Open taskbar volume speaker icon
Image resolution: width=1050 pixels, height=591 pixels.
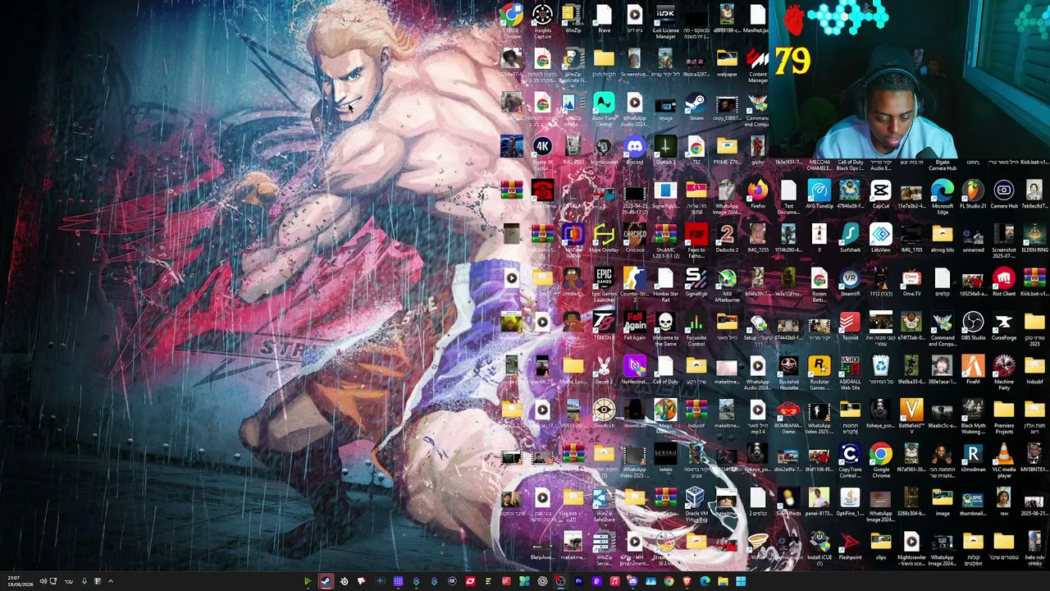click(43, 582)
